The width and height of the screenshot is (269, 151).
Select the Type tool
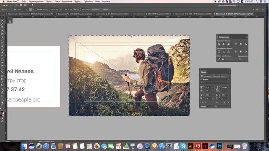point(2,37)
